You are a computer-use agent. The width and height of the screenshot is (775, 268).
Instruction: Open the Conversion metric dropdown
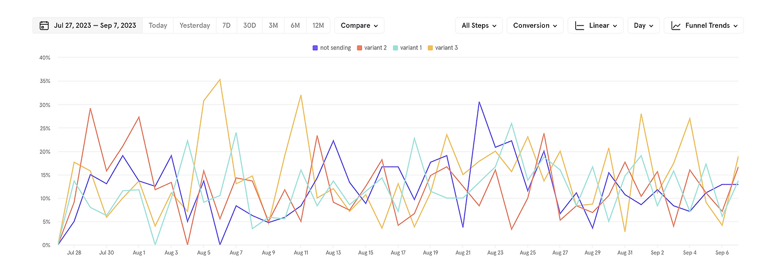[x=535, y=25]
